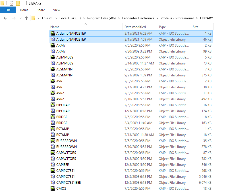Click the date 5/14/2008 11:27 AM
The image size is (228, 192).
click(x=139, y=63)
